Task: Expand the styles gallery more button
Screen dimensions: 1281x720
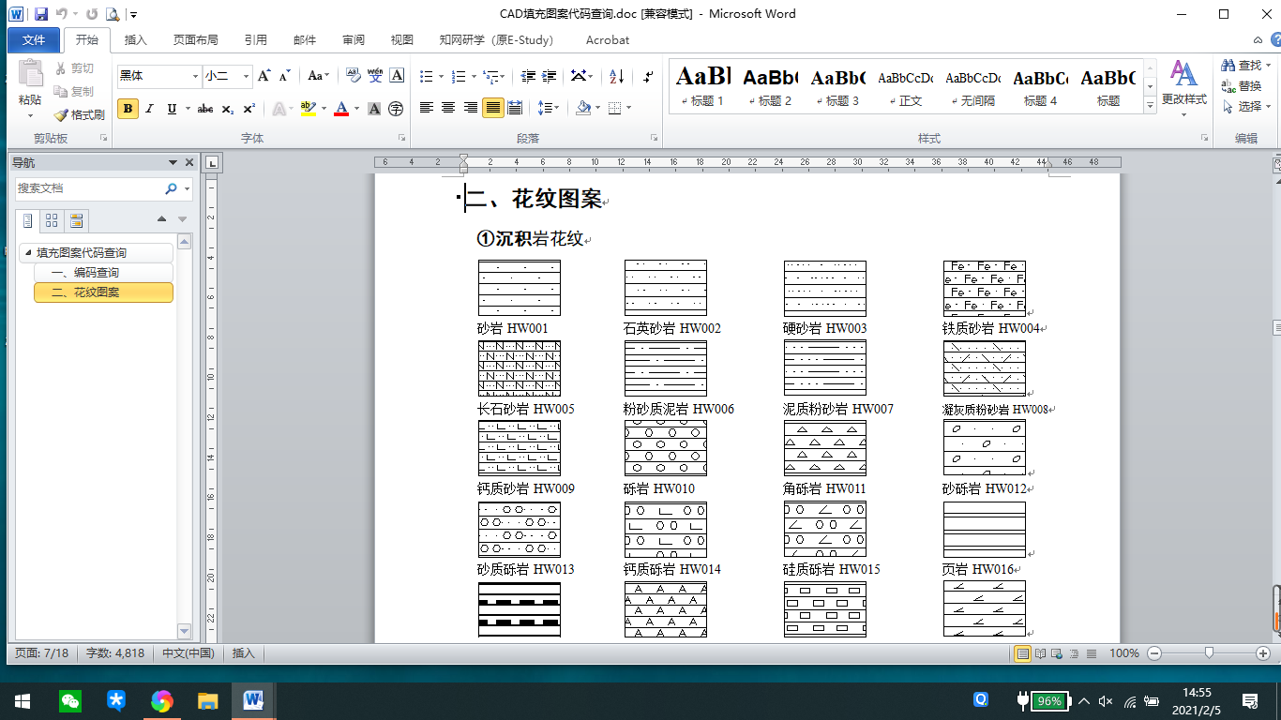Action: (x=1151, y=107)
